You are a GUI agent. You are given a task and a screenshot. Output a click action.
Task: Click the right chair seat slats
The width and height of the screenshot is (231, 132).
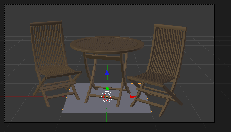pyautogui.click(x=153, y=78)
